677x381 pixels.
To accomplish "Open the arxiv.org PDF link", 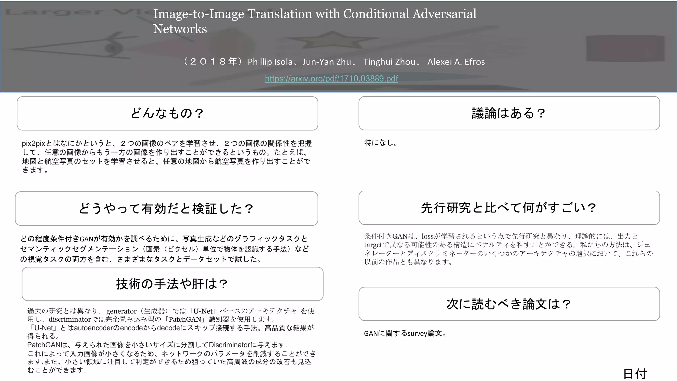I will [x=332, y=79].
